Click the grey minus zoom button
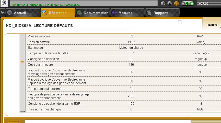The image size is (221, 123). 183,3
